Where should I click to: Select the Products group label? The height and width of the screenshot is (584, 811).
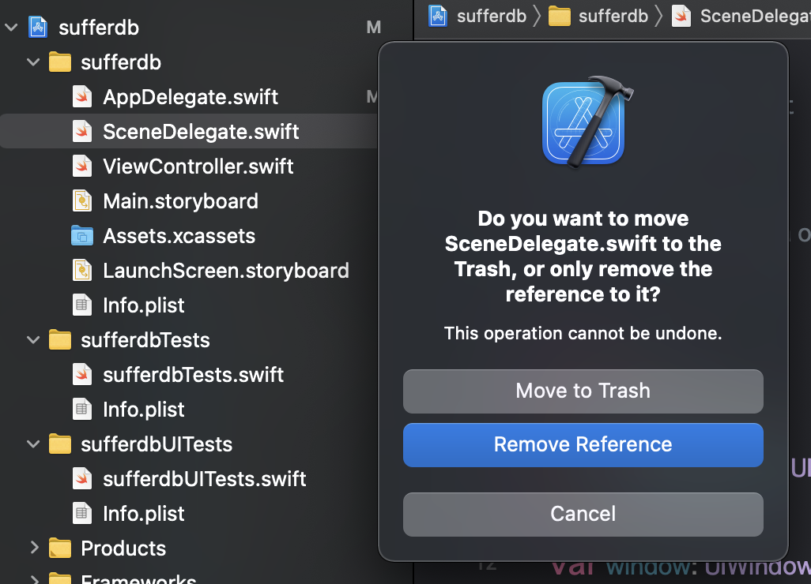coord(123,548)
